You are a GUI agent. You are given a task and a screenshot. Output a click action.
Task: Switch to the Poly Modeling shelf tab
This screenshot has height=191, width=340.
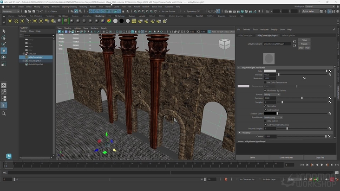tap(36, 16)
